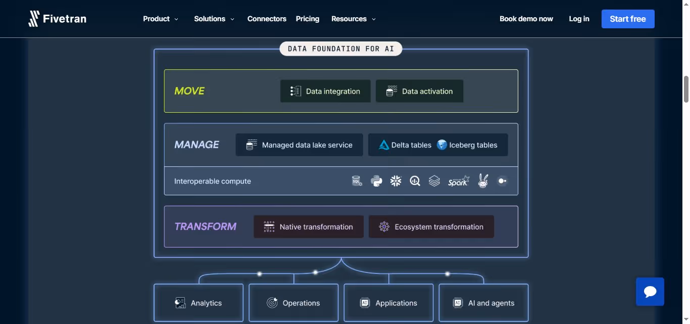Click the Start free button

(x=628, y=19)
